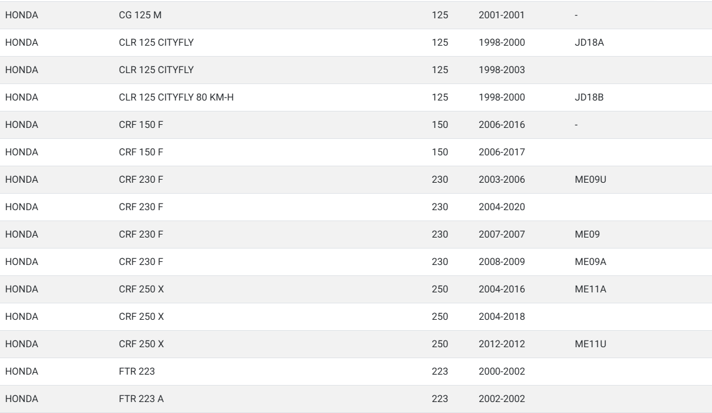This screenshot has width=712, height=413.
Task: Click the 2001-2001 year range
Action: (x=502, y=15)
